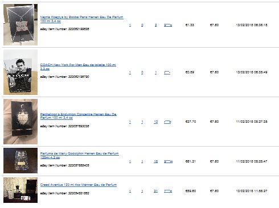Screen dimensions: 279x208
Task: Open the Penhaligon's Endymion Concentre listing link
Action: 78,116
